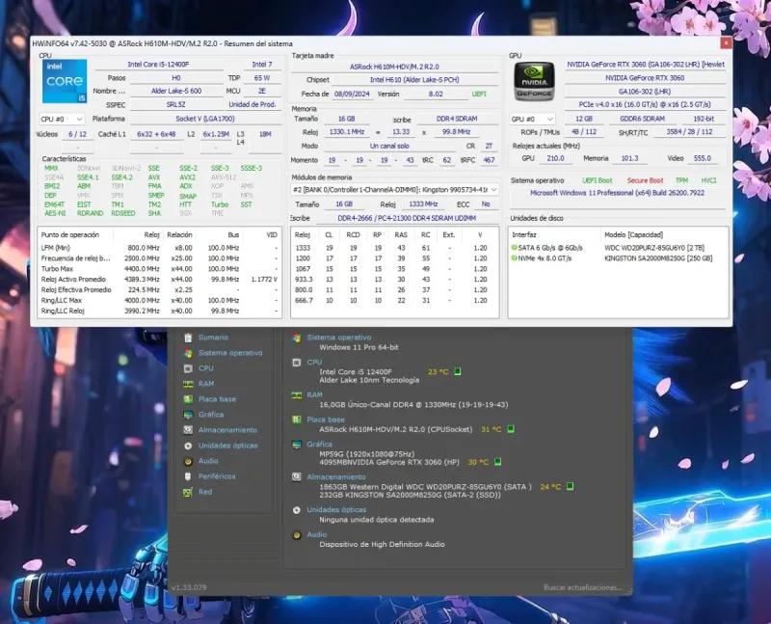Click Placa base icon in Speccy sidebar
This screenshot has height=624, width=771.
pyautogui.click(x=188, y=399)
